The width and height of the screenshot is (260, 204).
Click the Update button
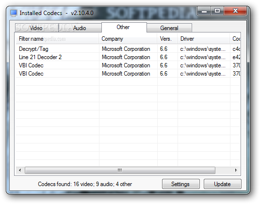(x=222, y=184)
